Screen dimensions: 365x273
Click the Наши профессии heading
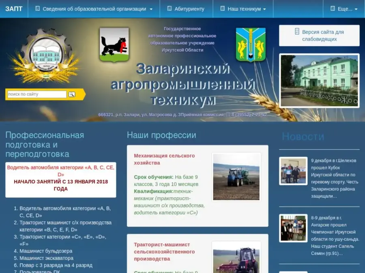(161, 135)
